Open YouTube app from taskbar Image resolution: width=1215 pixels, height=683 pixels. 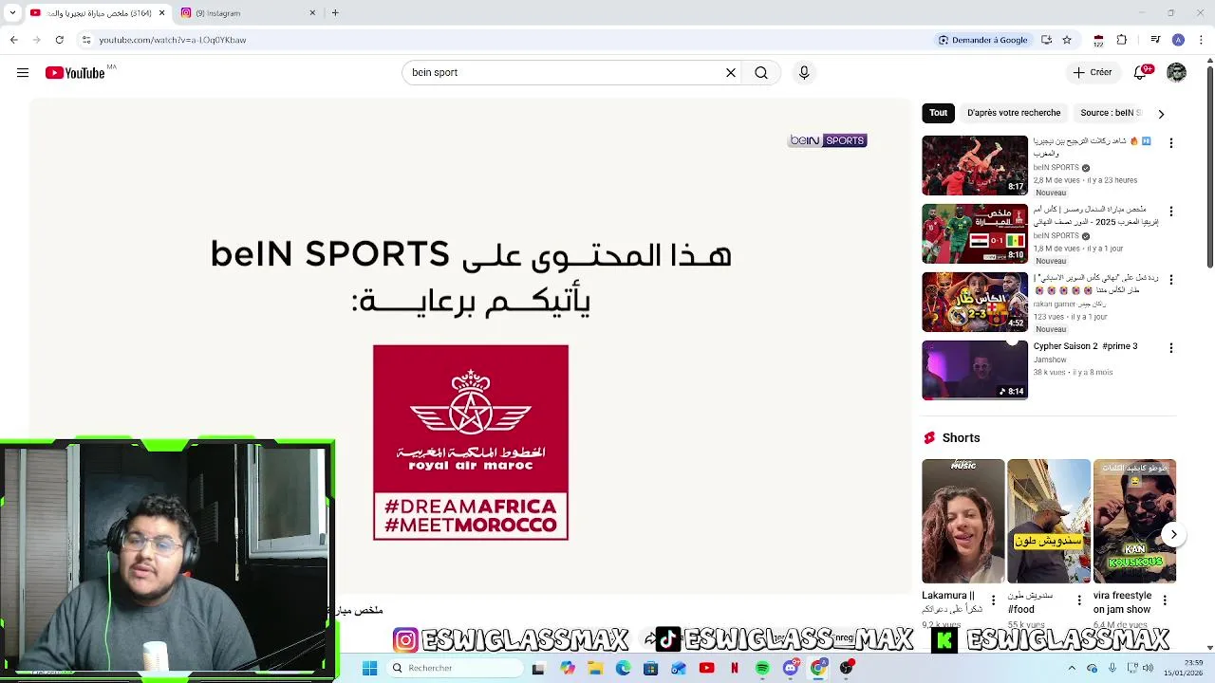[x=706, y=668]
